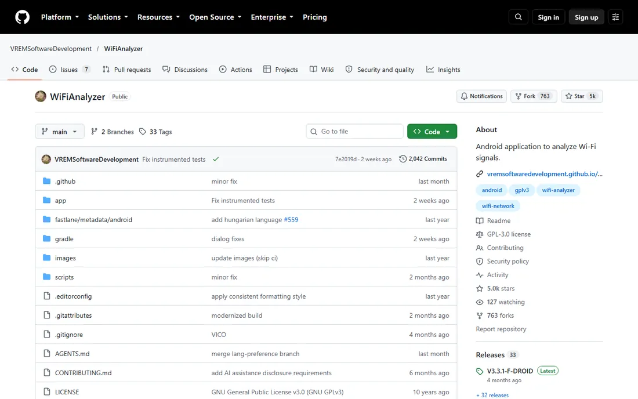Open the Projects tab
The width and height of the screenshot is (638, 399).
pyautogui.click(x=281, y=70)
